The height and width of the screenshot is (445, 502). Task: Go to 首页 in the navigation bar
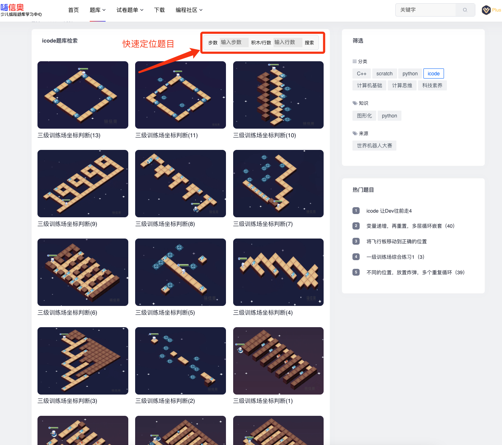(74, 10)
